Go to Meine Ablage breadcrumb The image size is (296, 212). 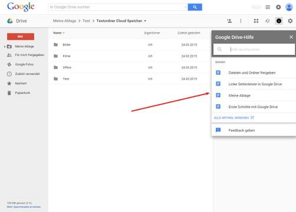click(64, 21)
